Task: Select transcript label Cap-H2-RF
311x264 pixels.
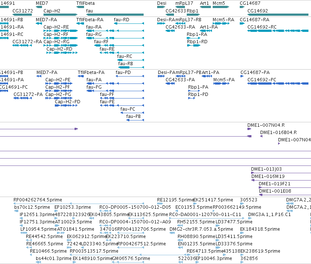Action: pyautogui.click(x=56, y=34)
